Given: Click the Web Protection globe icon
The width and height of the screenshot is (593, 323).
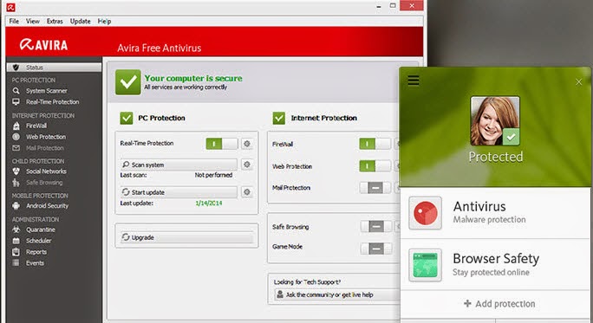Looking at the screenshot, I should pos(16,137).
